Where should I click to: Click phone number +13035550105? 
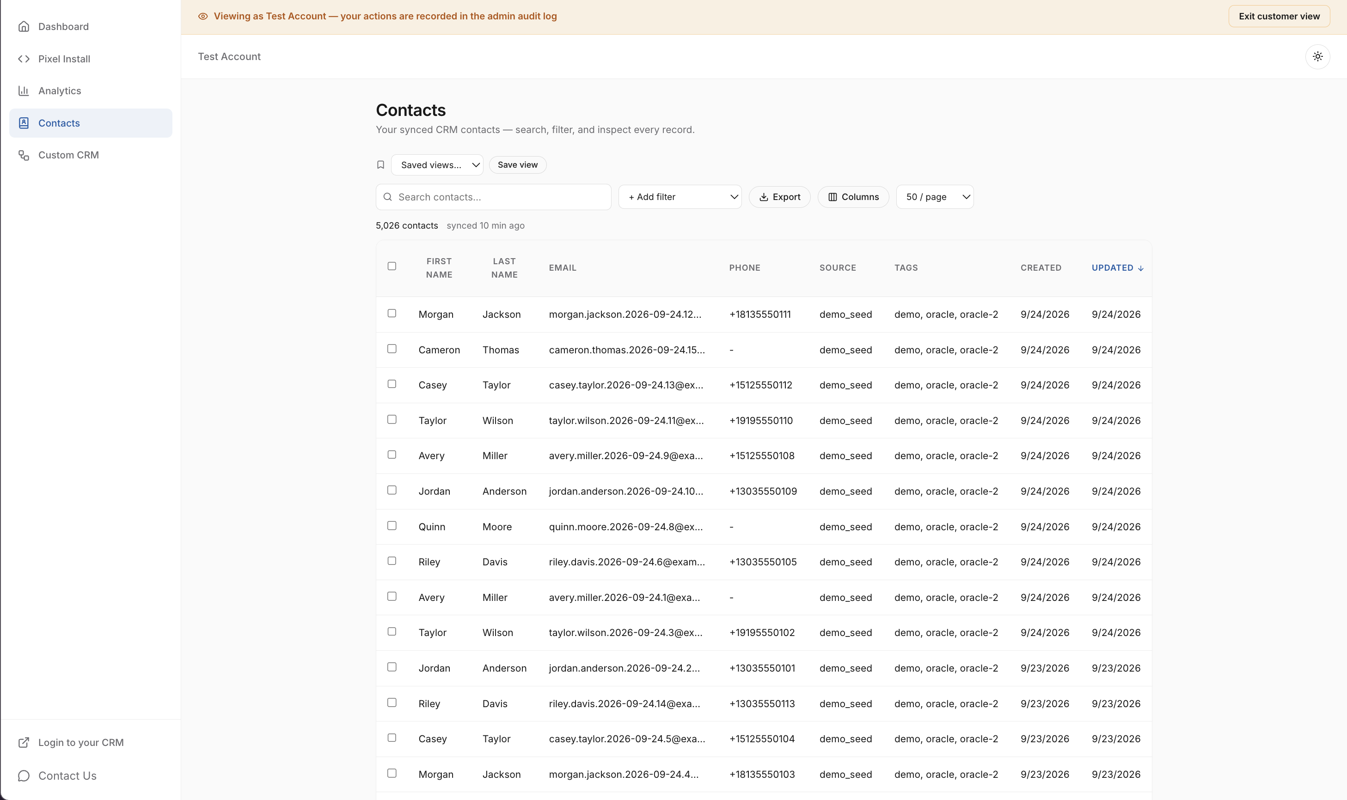tap(763, 562)
